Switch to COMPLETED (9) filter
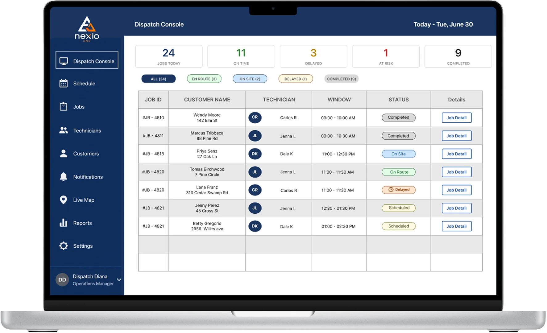The height and width of the screenshot is (333, 547). point(341,79)
